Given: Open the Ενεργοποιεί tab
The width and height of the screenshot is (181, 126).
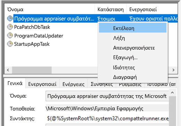Looking at the screenshot, I should point(42,84).
